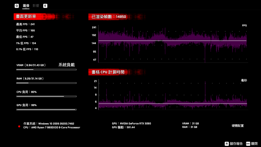Screen dimensions: 261x147
Task: Click CPU 負荷:80% label
Action: coord(26,92)
